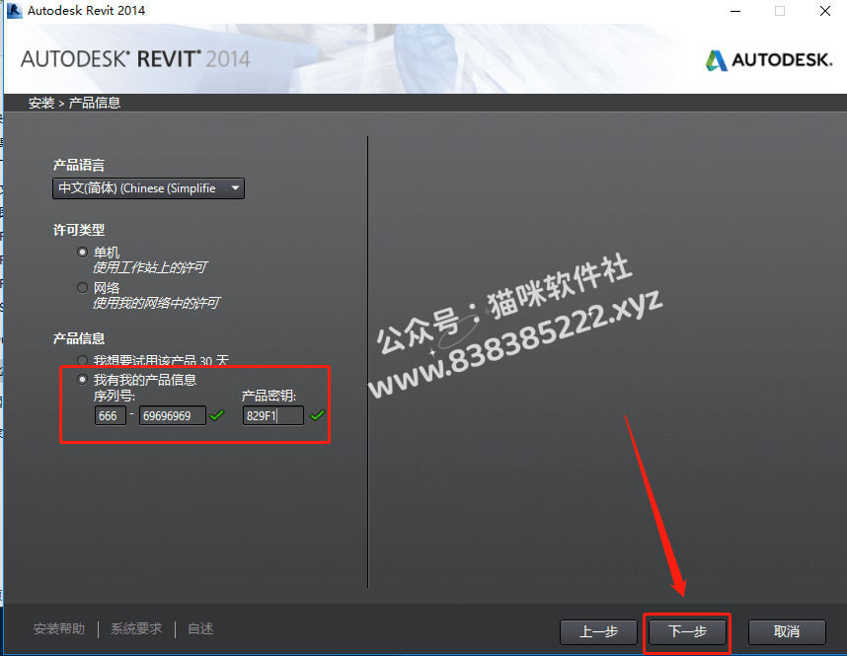Click the 许可类型 section heading text
Viewport: 847px width, 656px height.
click(x=79, y=231)
